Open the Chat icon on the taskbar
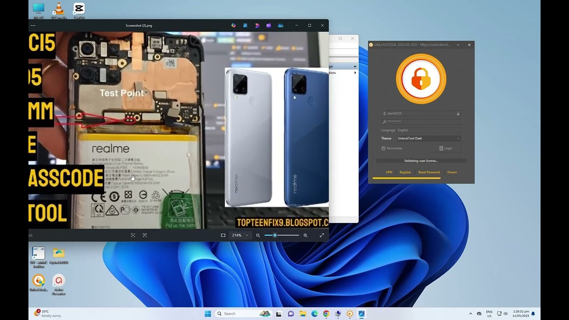The image size is (569, 320). click(x=291, y=313)
